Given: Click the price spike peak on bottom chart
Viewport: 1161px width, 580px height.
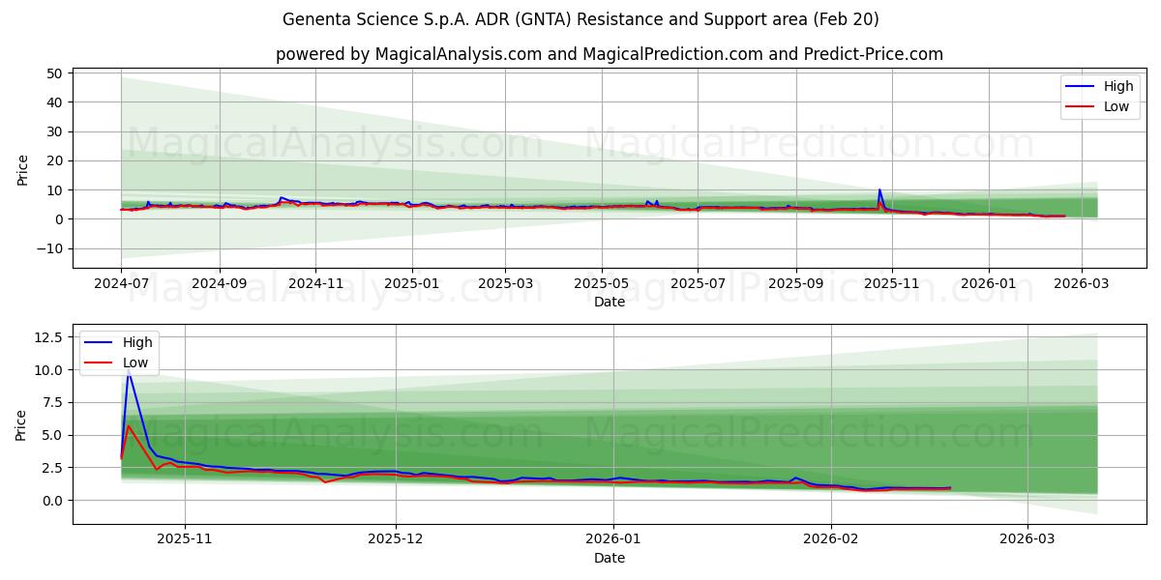Looking at the screenshot, I should (129, 371).
